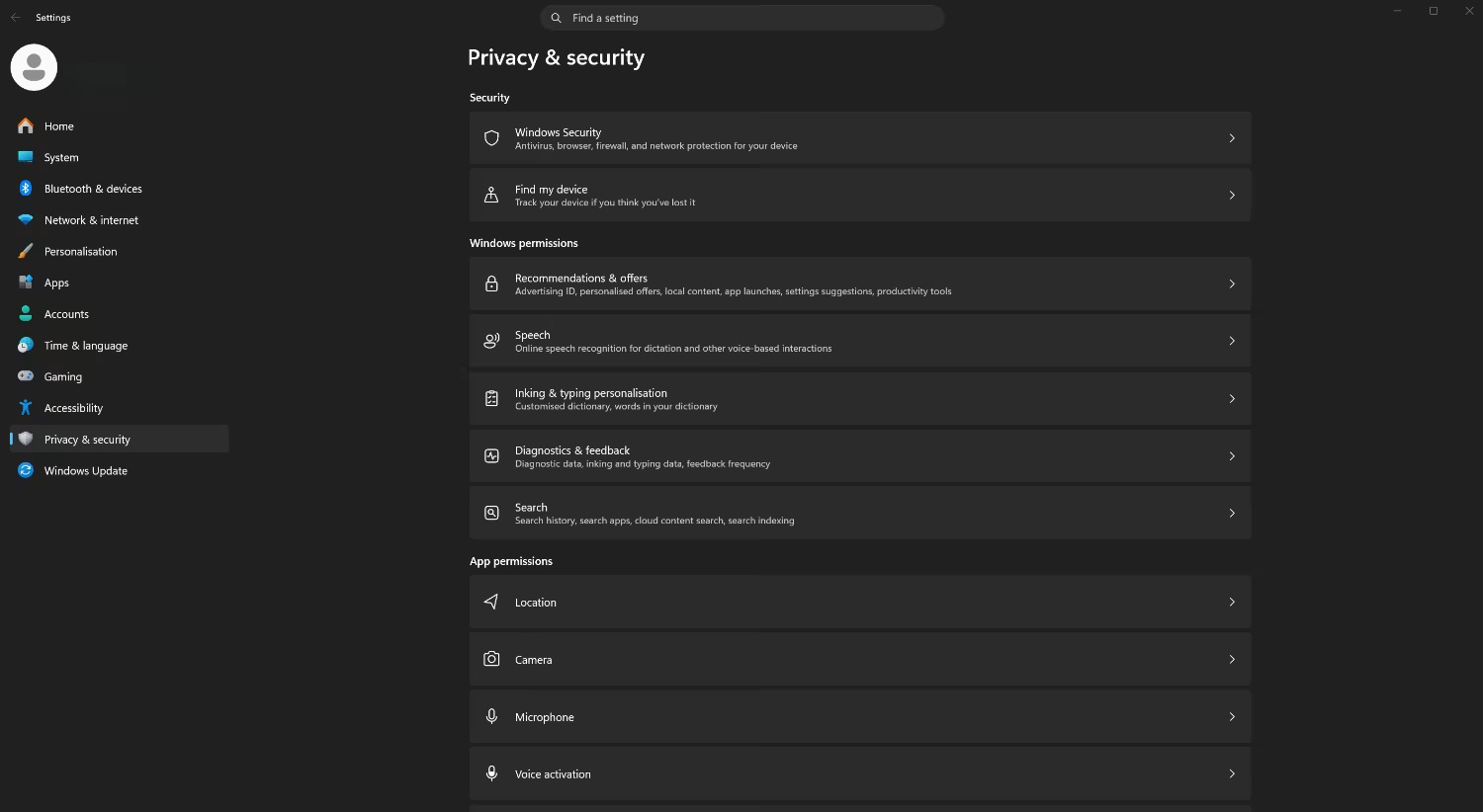Click the Personalisation paintbrush icon
This screenshot has height=812, width=1483.
(26, 251)
